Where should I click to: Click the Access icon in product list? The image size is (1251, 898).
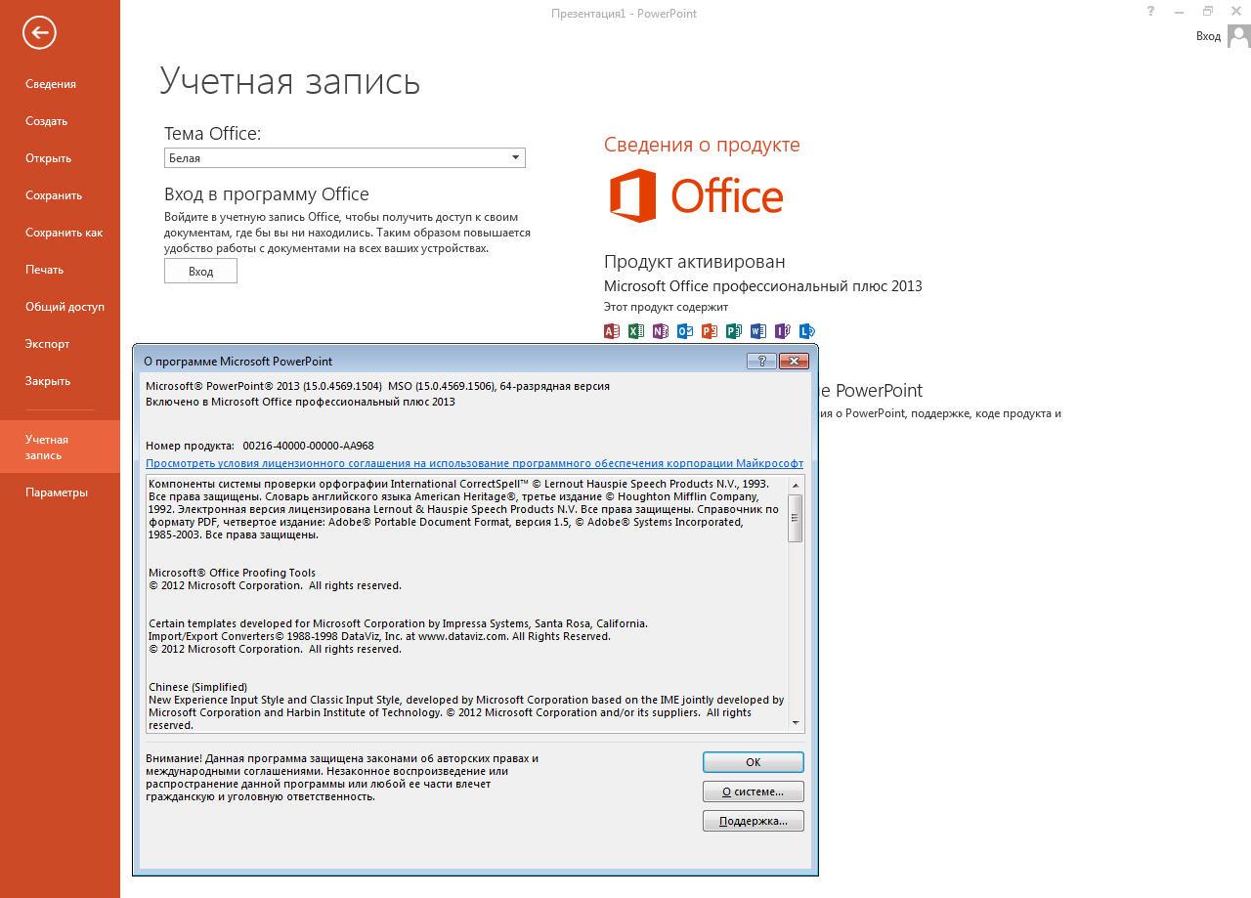pyautogui.click(x=612, y=331)
